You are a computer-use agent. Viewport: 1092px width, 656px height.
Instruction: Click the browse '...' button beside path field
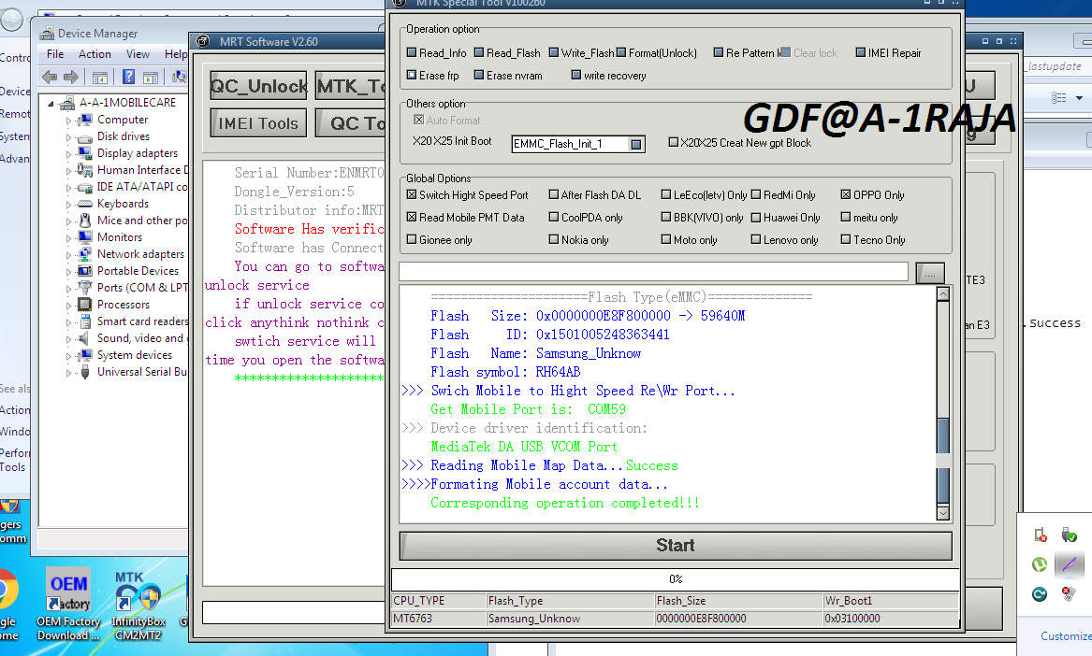point(930,274)
